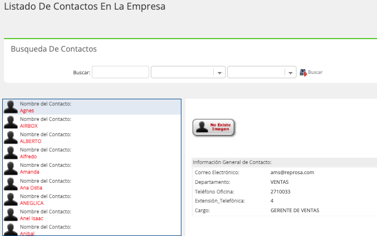Click the Extensión_Telefónica label
The image size is (377, 236).
[220, 201]
